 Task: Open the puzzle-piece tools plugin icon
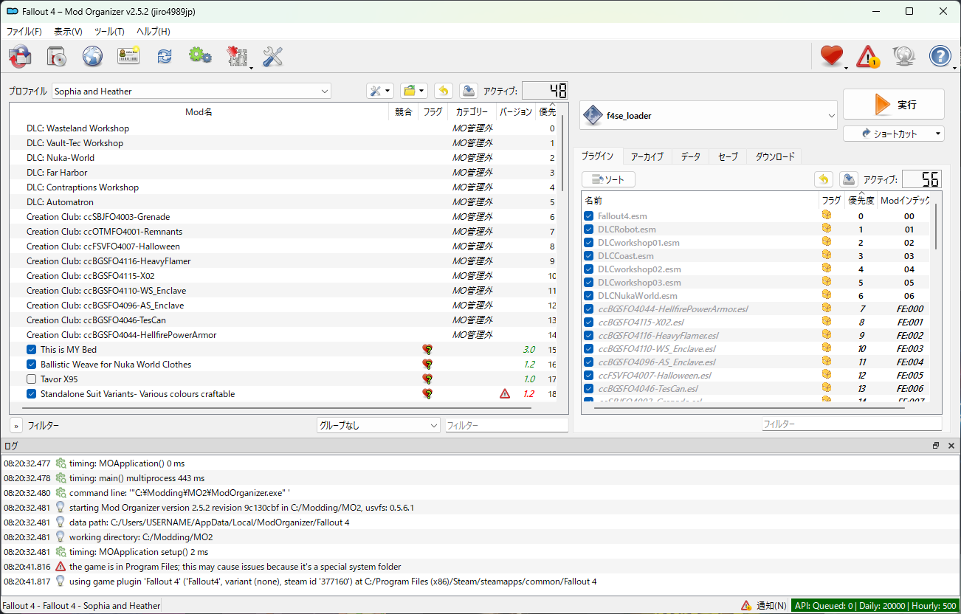[236, 56]
